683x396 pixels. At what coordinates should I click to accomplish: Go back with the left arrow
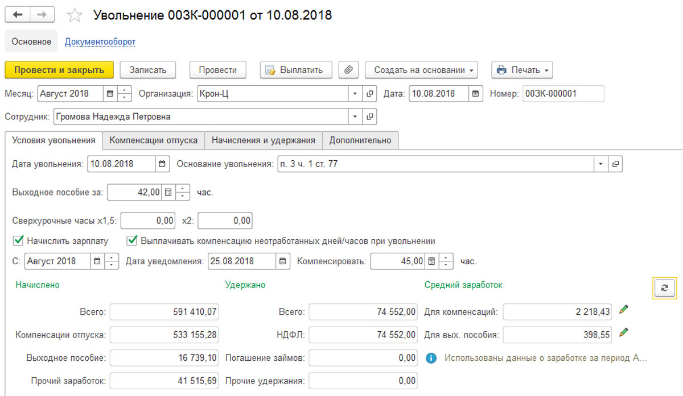18,15
